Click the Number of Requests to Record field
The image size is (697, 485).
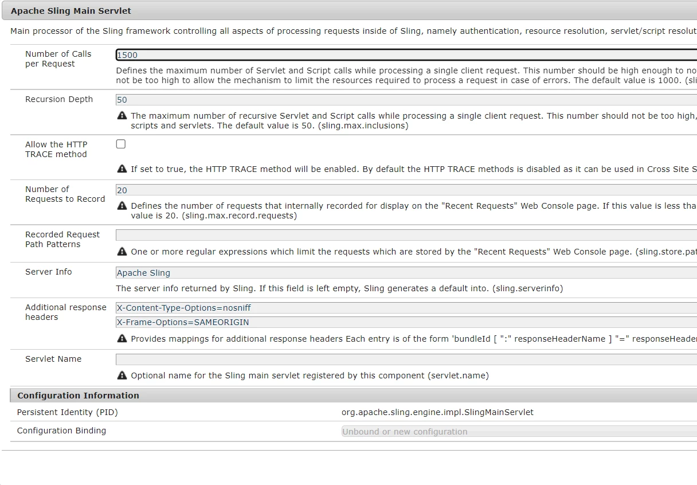406,190
